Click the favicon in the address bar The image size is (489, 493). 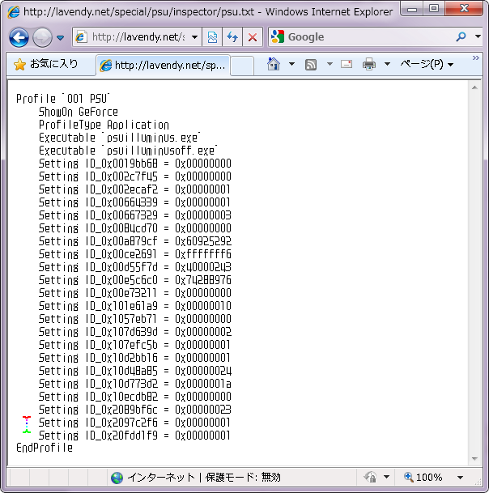tap(81, 37)
